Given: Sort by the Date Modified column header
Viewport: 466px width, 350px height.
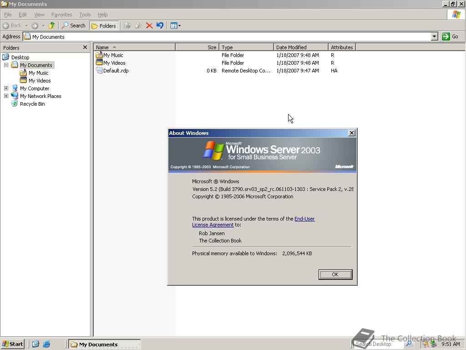Looking at the screenshot, I should pos(301,47).
